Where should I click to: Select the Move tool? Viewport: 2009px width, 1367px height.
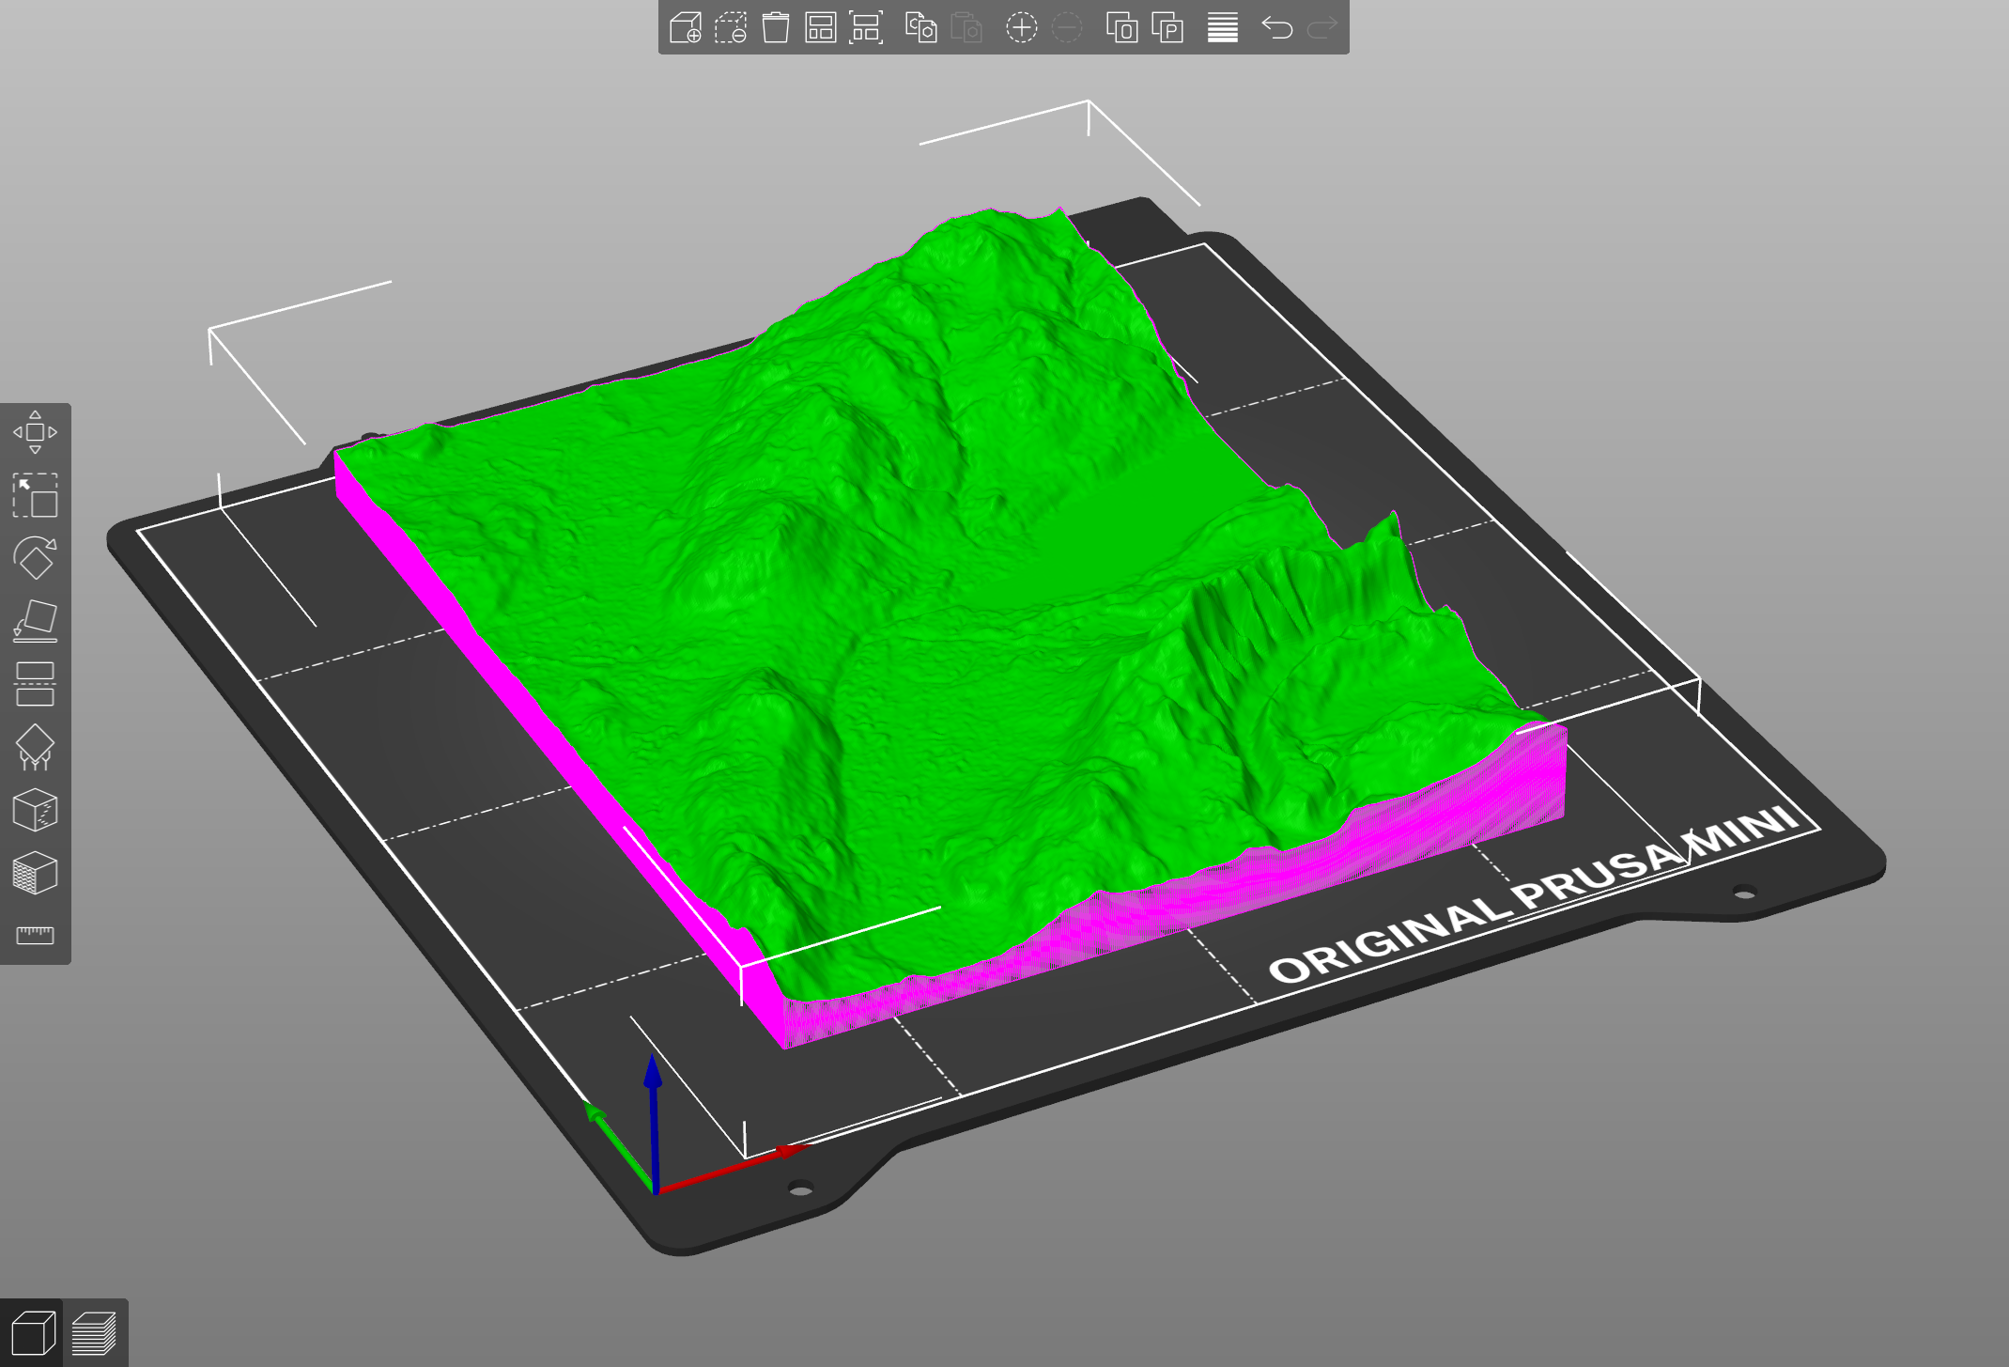36,433
